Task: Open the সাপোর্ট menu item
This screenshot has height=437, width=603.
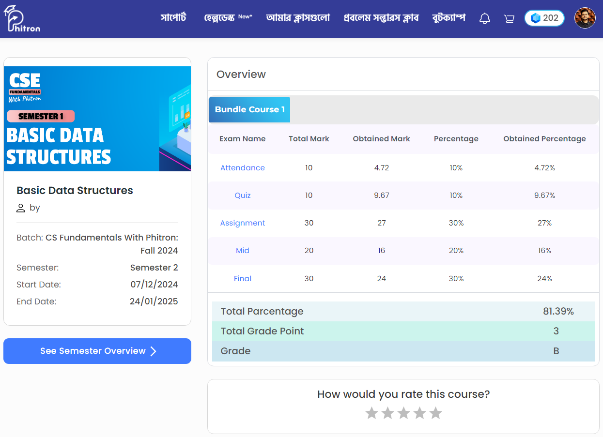Action: 173,18
